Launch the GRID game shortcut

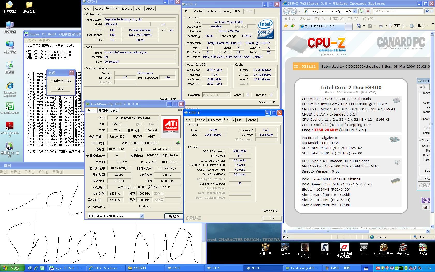[364, 249]
